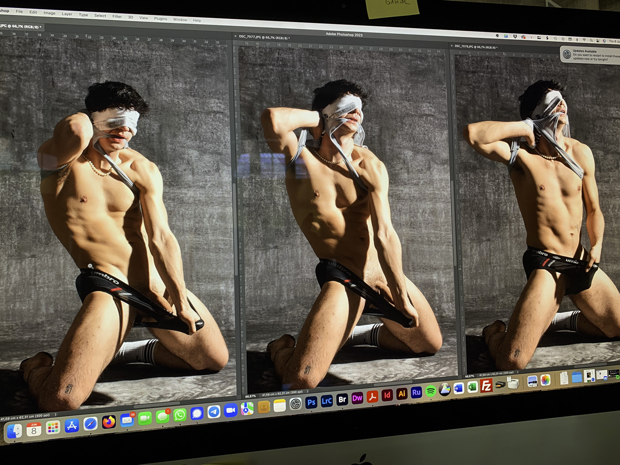Open the Select menu
The image size is (620, 465).
100,16
